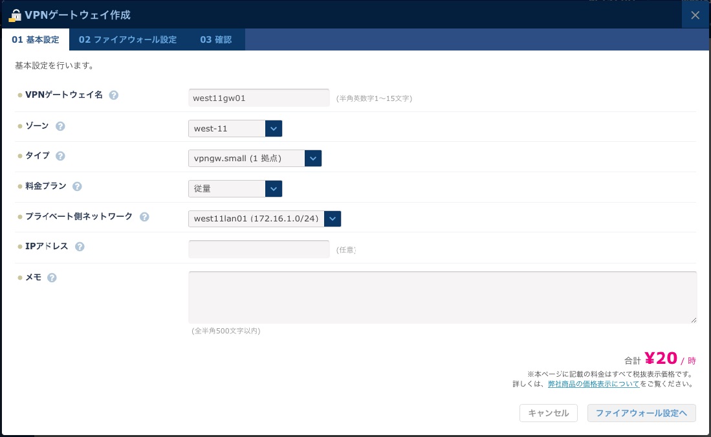Click help icon beside プライベート側ネットワーク
The width and height of the screenshot is (711, 437).
(x=144, y=217)
